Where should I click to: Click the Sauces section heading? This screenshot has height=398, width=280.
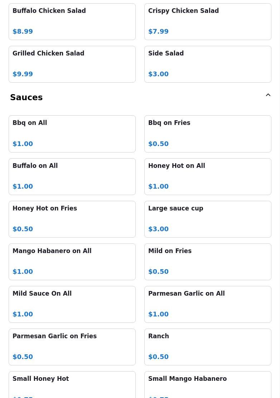pos(26,97)
